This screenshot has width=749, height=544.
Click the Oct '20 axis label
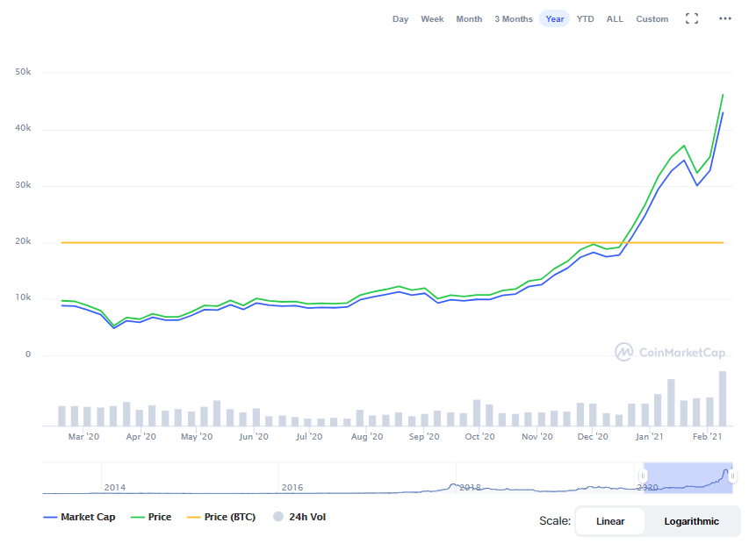(479, 436)
